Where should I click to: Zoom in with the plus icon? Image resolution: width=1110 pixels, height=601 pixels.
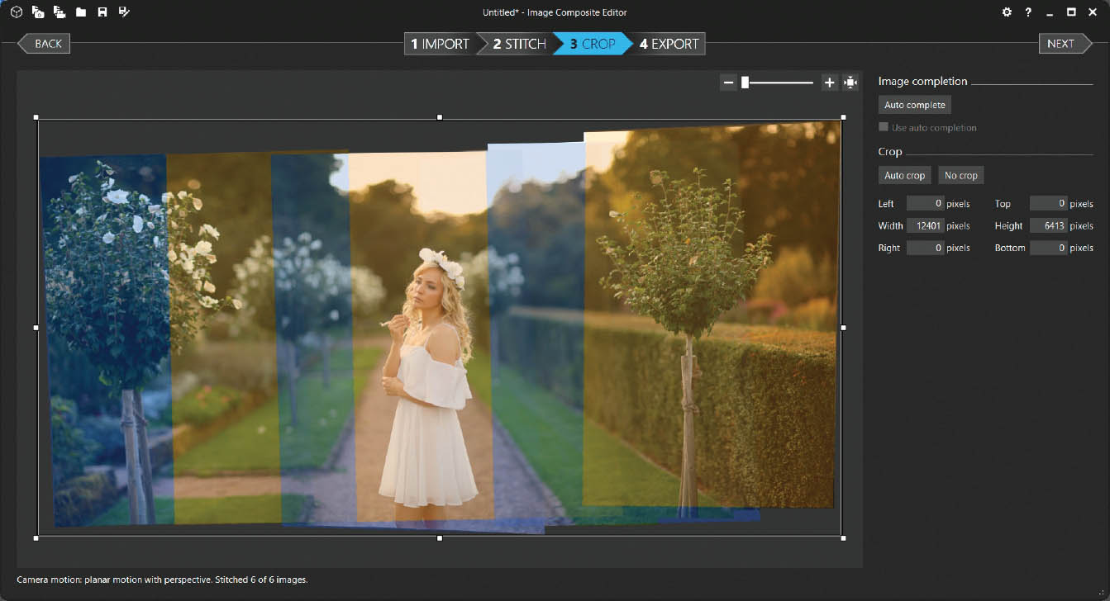pos(830,83)
